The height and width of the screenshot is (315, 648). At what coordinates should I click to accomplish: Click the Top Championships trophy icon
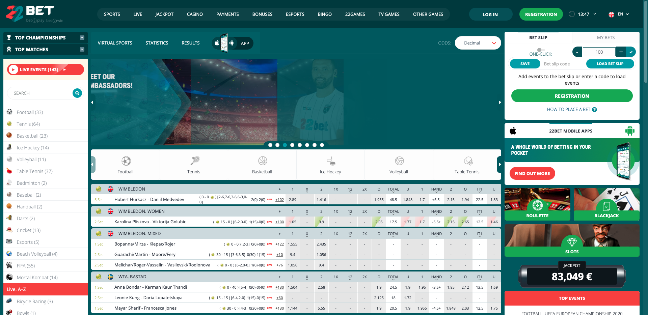point(9,37)
